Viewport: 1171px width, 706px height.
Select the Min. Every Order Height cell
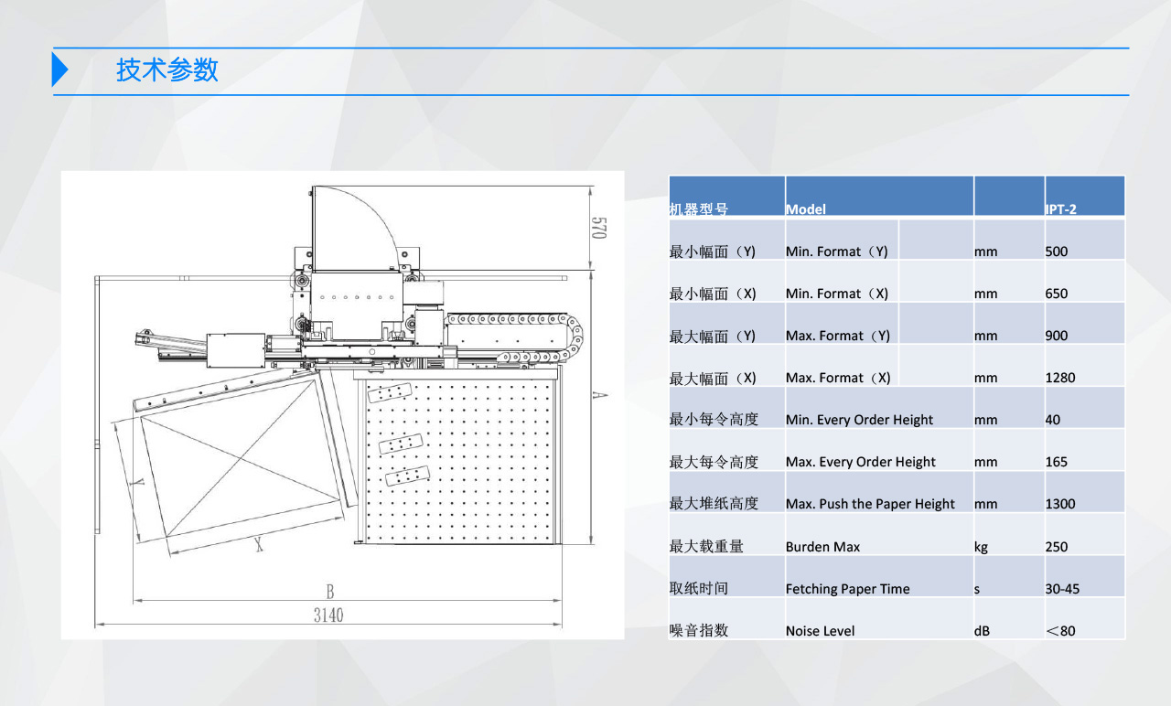[x=859, y=420]
